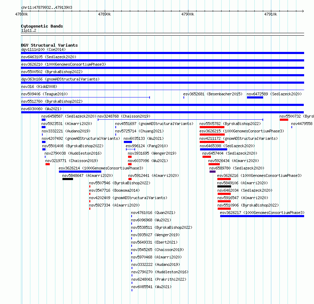Open dgv363n166 (gnomADStructuralVariants) label
Viewport: 314px width, 304px height.
click(60, 79)
